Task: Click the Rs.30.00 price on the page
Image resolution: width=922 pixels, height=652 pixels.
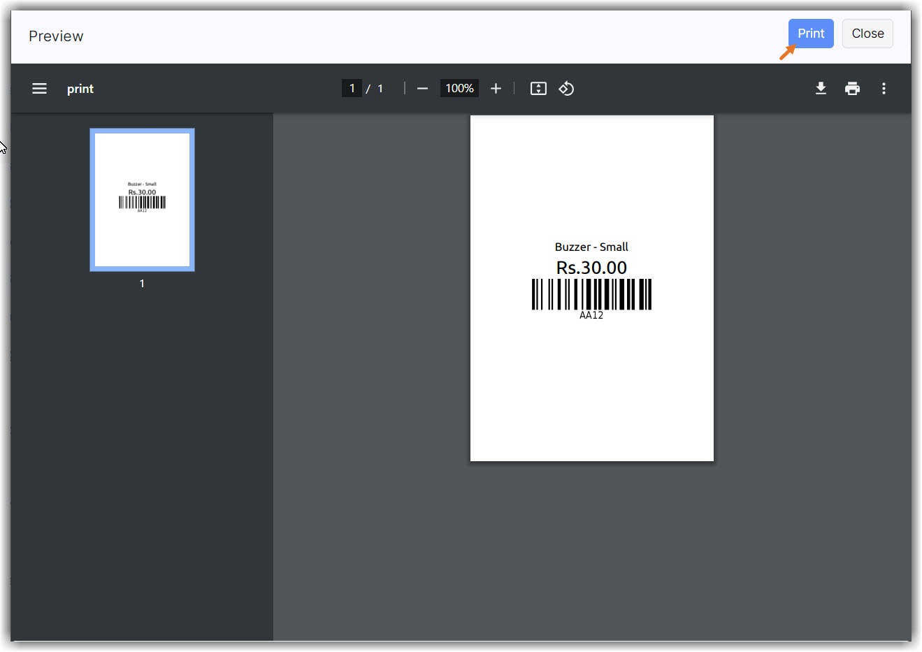Action: (591, 268)
